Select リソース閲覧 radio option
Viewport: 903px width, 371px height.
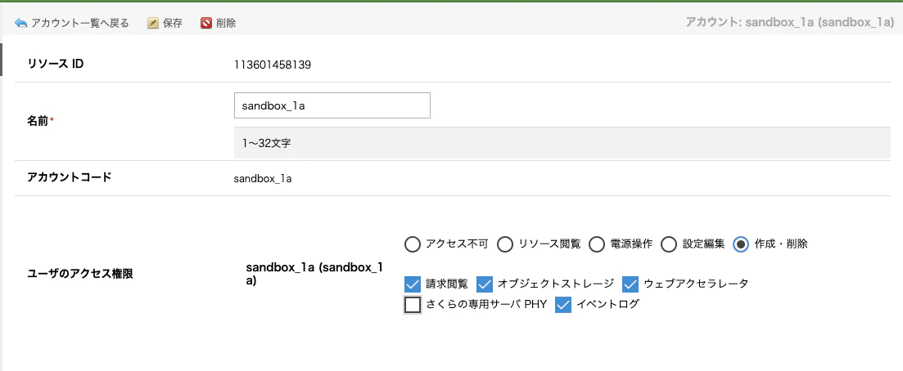[x=505, y=244]
